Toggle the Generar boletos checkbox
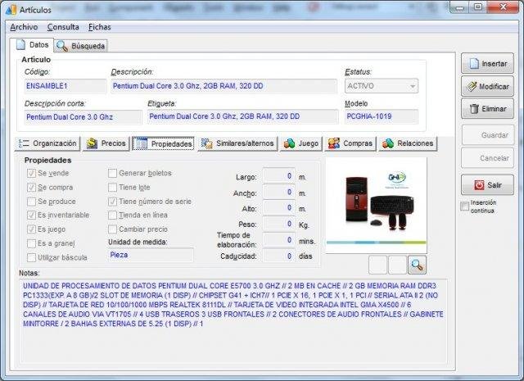This screenshot has width=524, height=381. tap(113, 173)
